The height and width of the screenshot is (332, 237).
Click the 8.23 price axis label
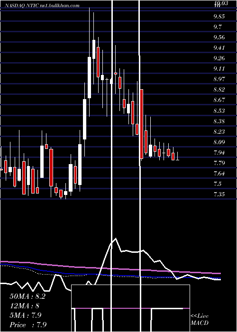[x=219, y=132]
